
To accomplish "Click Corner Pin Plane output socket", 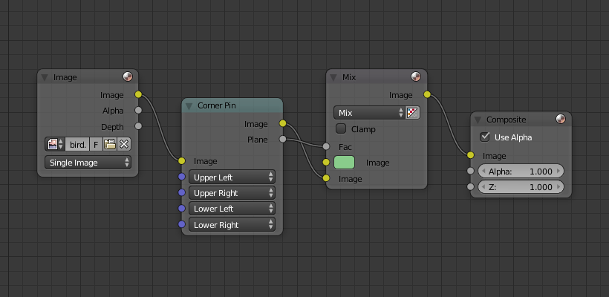I will click(283, 139).
